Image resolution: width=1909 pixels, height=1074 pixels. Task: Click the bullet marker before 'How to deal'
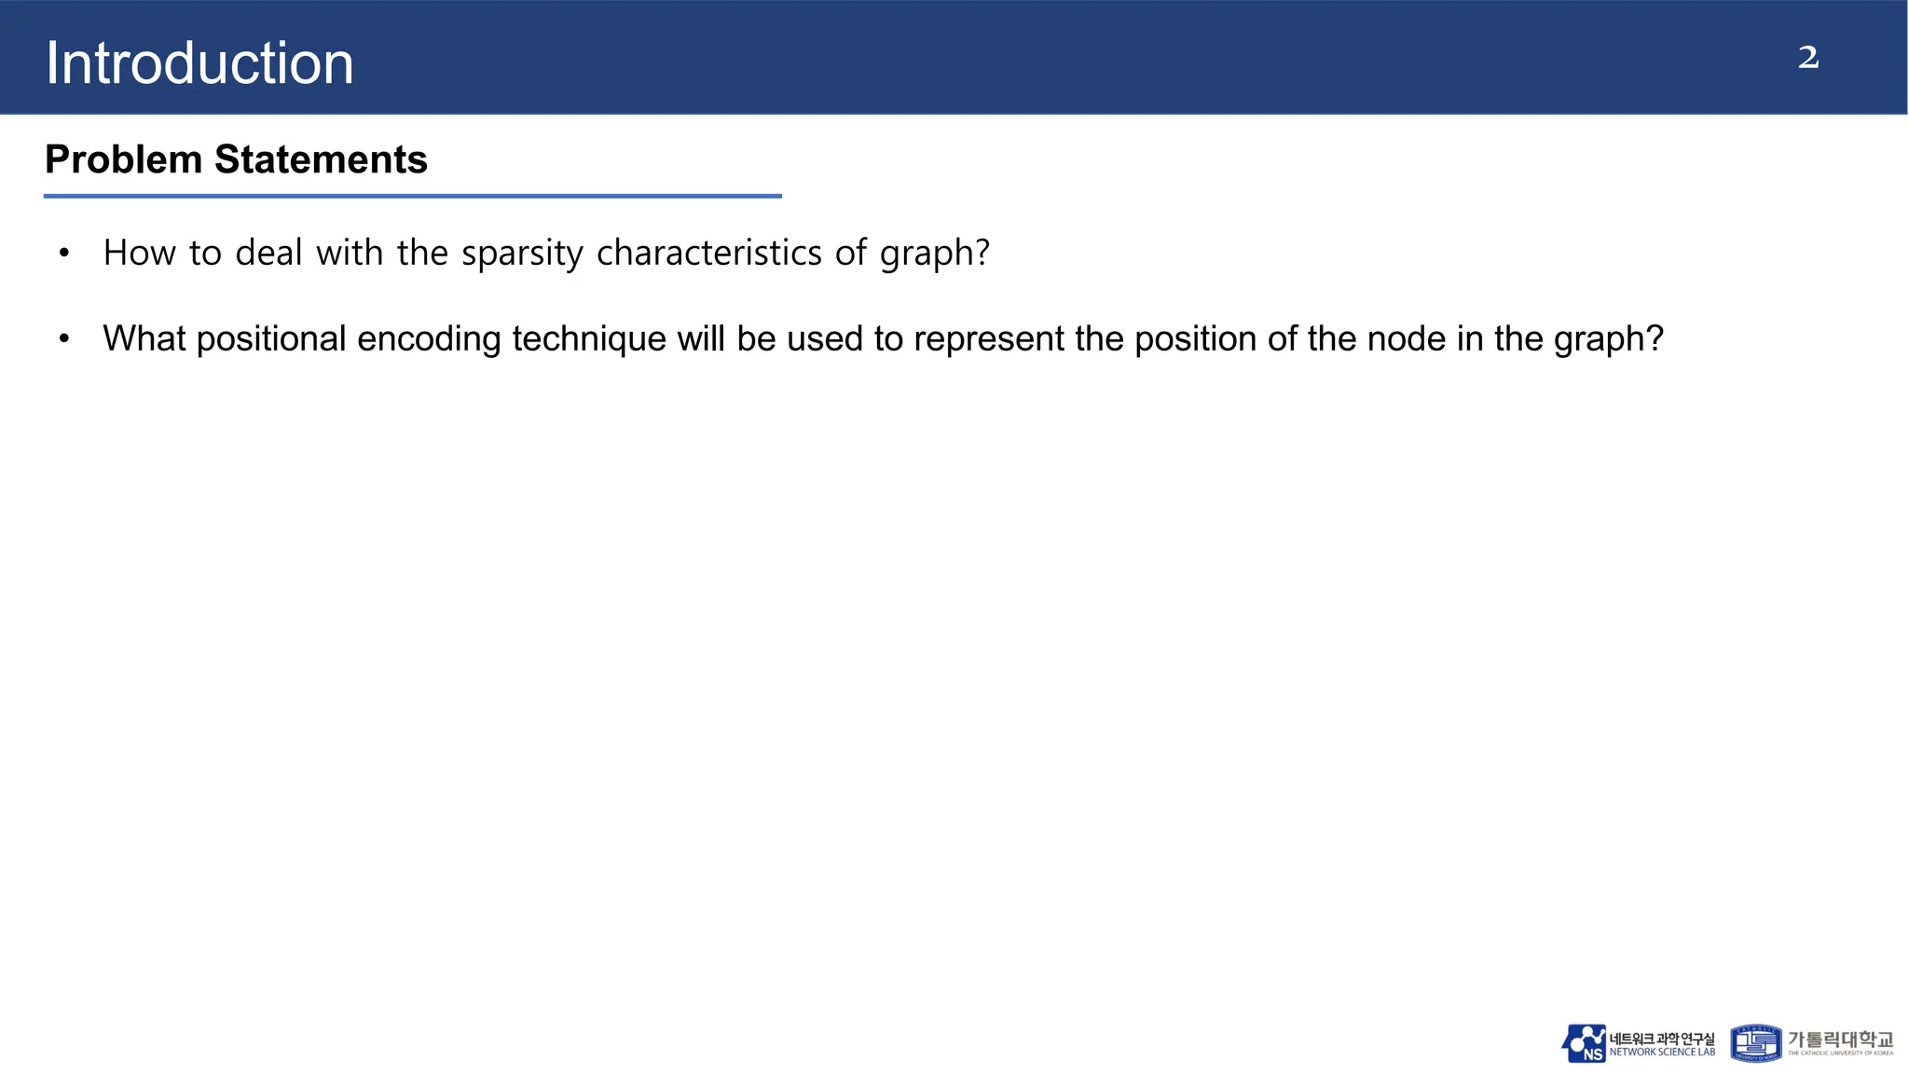[63, 254]
